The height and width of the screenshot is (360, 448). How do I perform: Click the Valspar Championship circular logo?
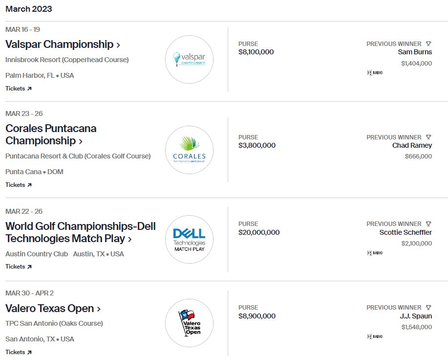(189, 59)
